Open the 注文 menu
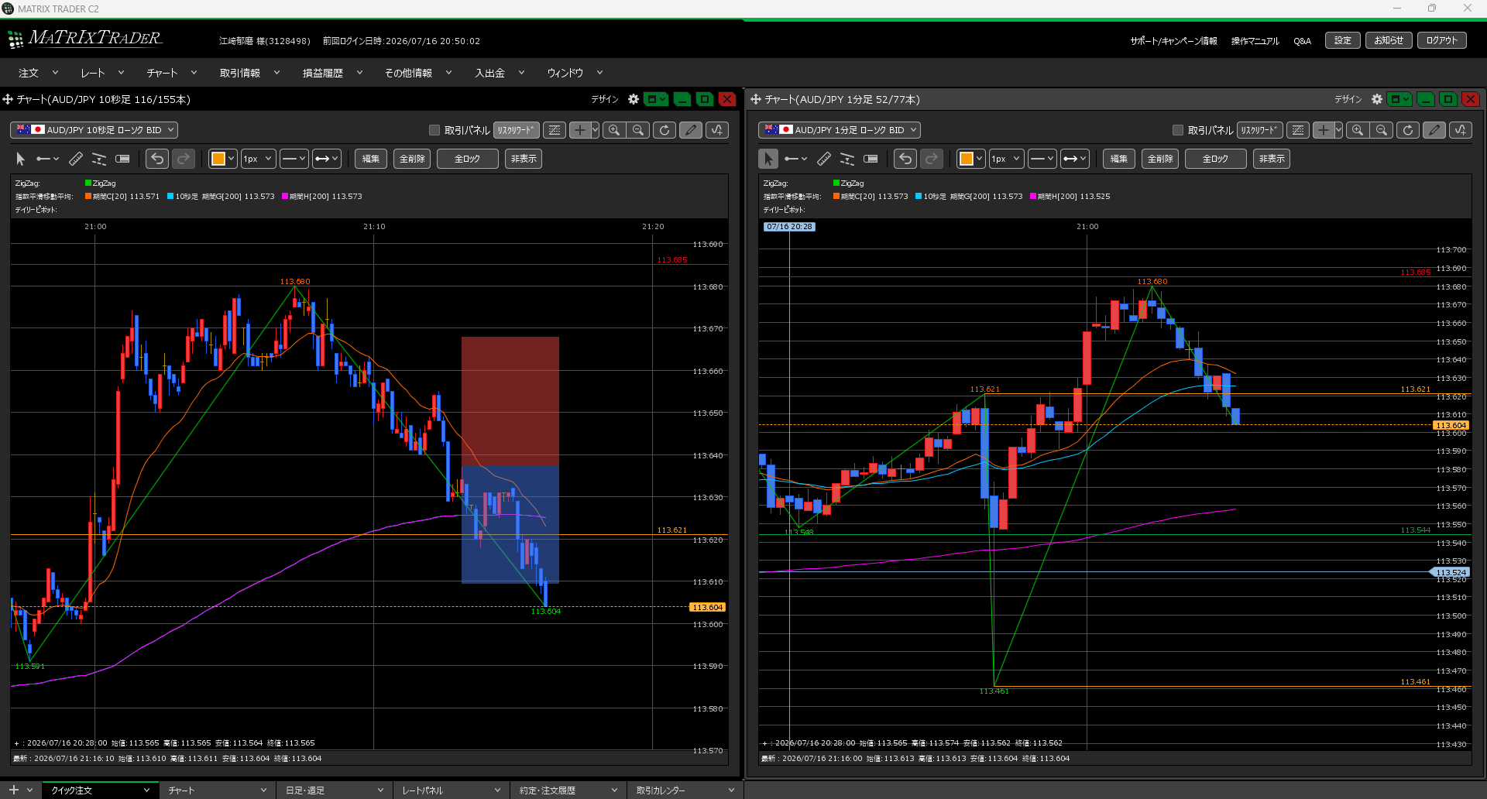Image resolution: width=1487 pixels, height=799 pixels. [38, 73]
